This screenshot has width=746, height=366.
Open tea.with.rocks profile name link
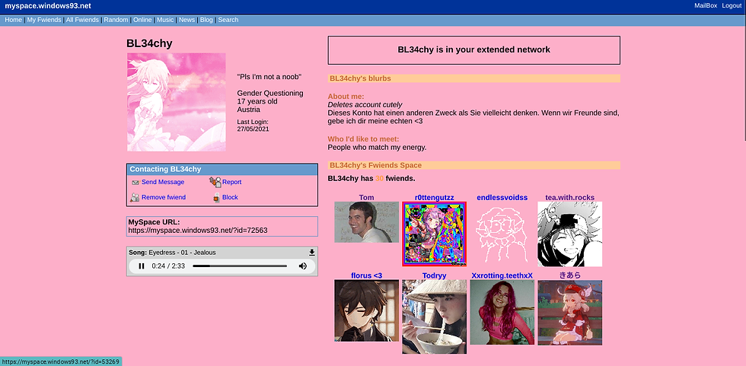pos(569,197)
